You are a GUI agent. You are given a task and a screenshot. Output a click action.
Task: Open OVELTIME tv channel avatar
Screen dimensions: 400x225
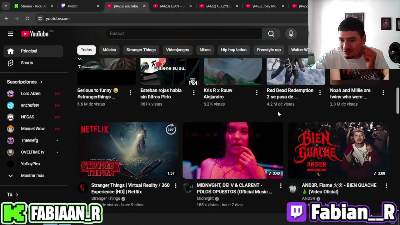11,152
